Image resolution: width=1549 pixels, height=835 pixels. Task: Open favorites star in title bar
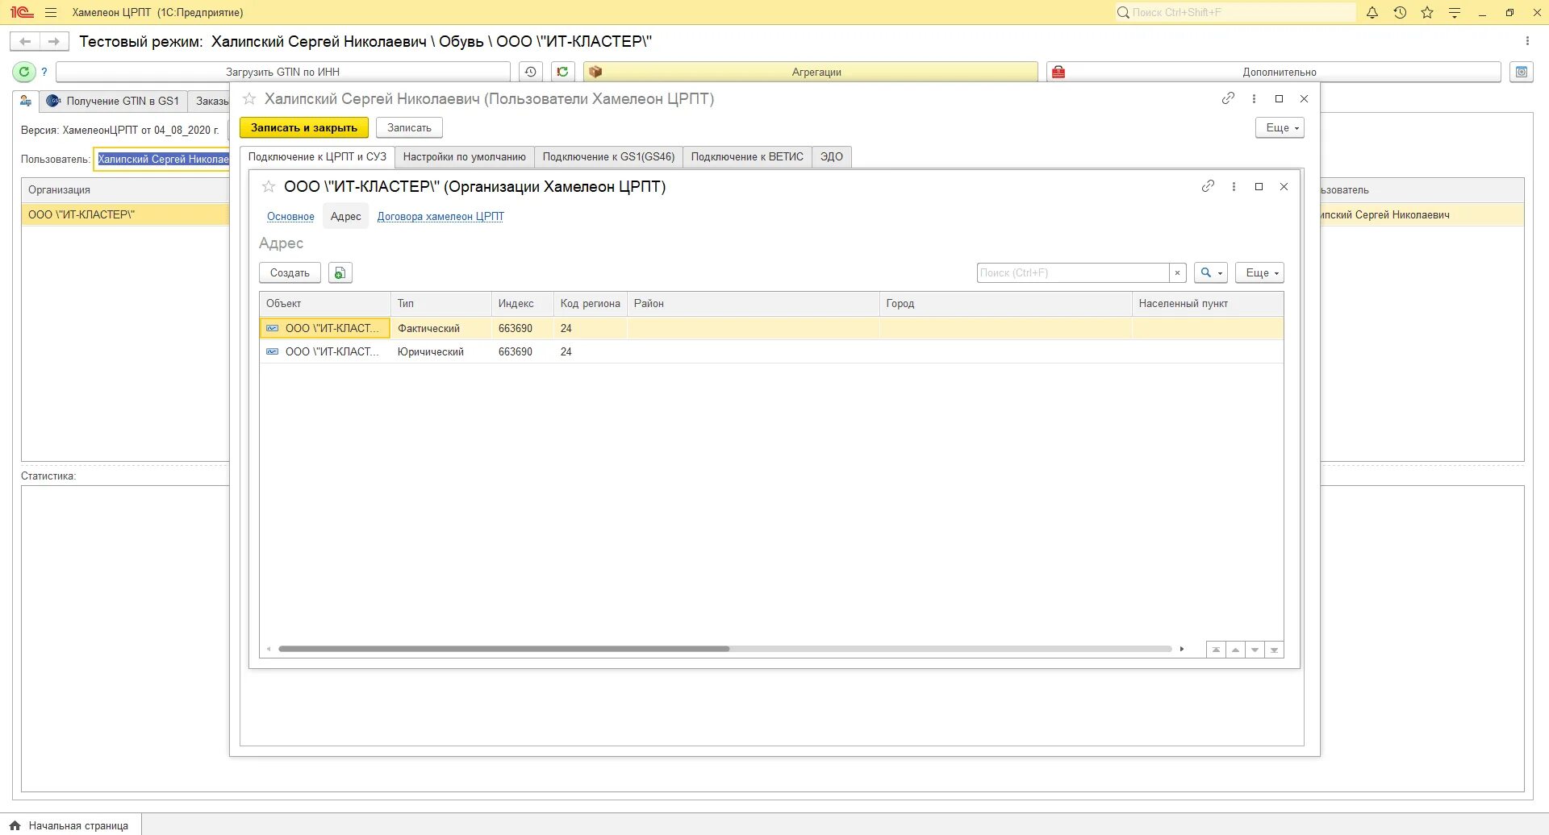click(1427, 12)
